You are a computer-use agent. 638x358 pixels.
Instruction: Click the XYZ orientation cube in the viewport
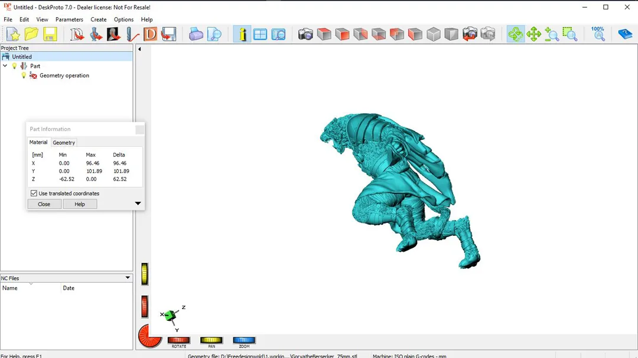(171, 316)
